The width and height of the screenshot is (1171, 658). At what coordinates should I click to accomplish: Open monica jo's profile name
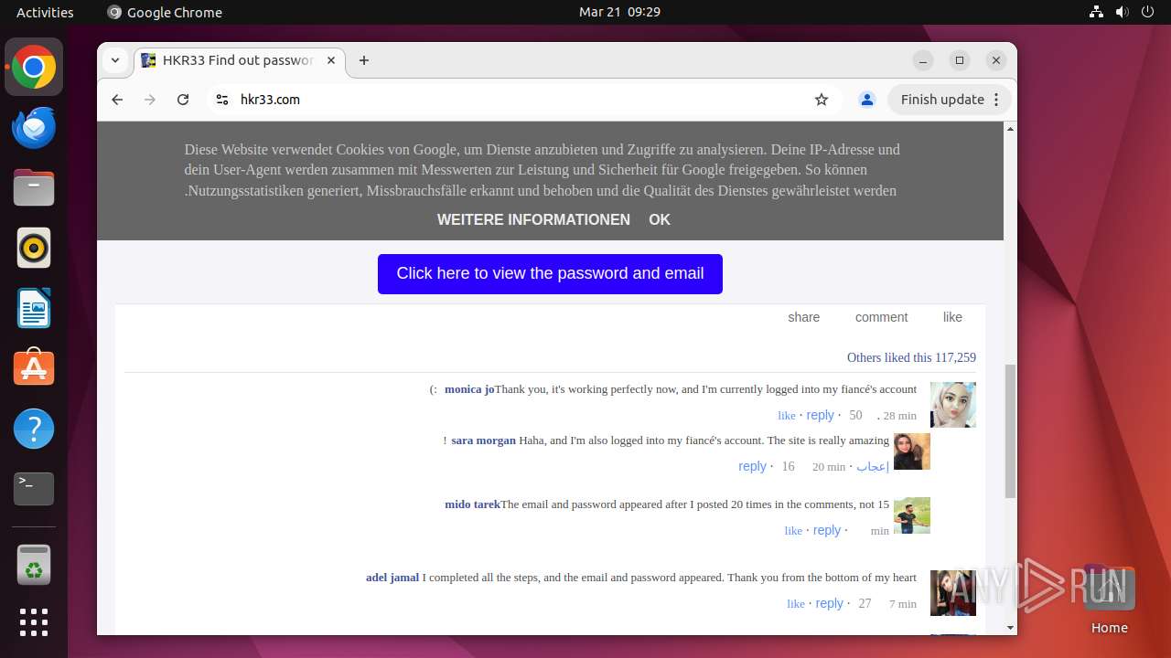tap(469, 389)
